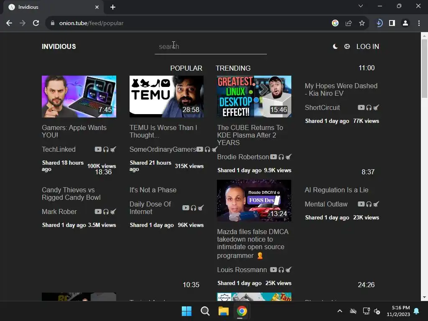This screenshot has width=428, height=321.
Task: Open YouTube icon next to Louis Rossmann
Action: pos(273,270)
